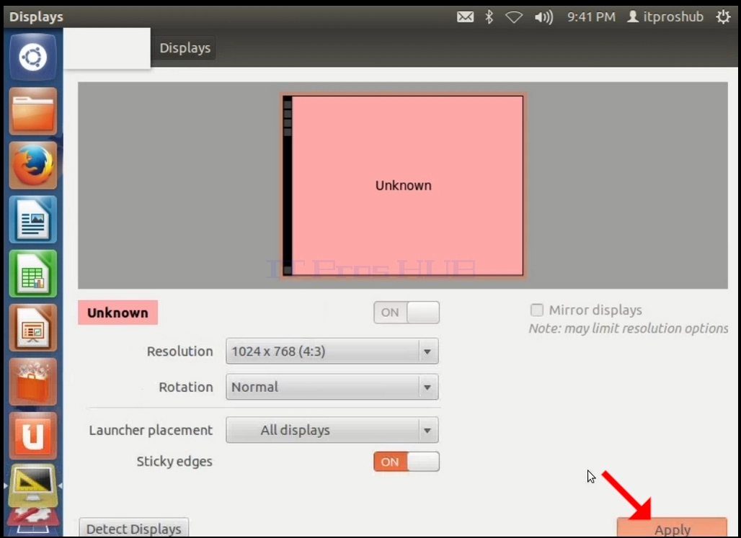Click the Resolution label text
This screenshot has width=741, height=538.
tap(179, 351)
